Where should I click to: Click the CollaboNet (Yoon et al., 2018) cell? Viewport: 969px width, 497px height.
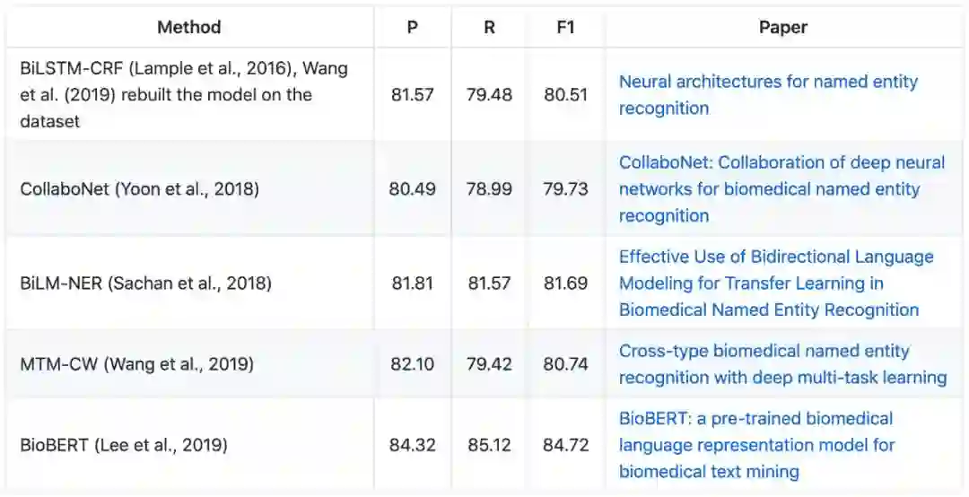pyautogui.click(x=139, y=189)
